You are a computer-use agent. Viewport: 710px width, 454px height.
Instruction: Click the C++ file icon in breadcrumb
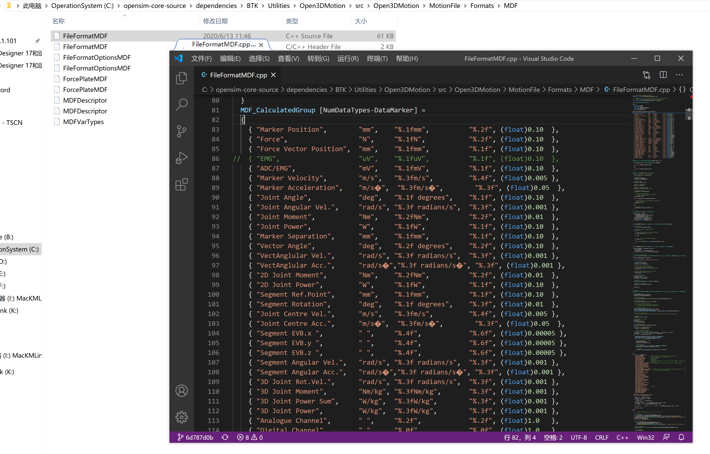pyautogui.click(x=607, y=90)
